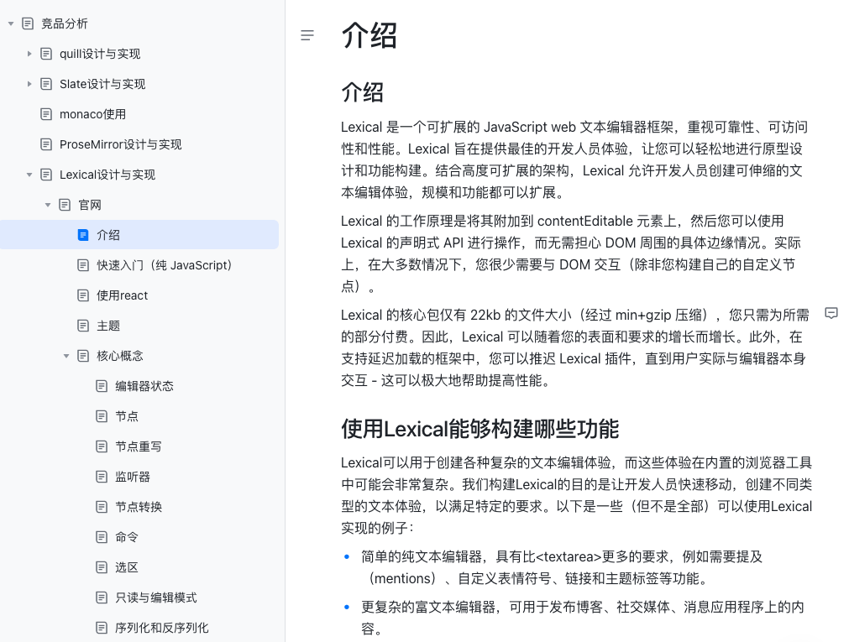Click the document icon next to 编辑器状态
Viewport: 849px width, 642px height.
pyautogui.click(x=102, y=386)
